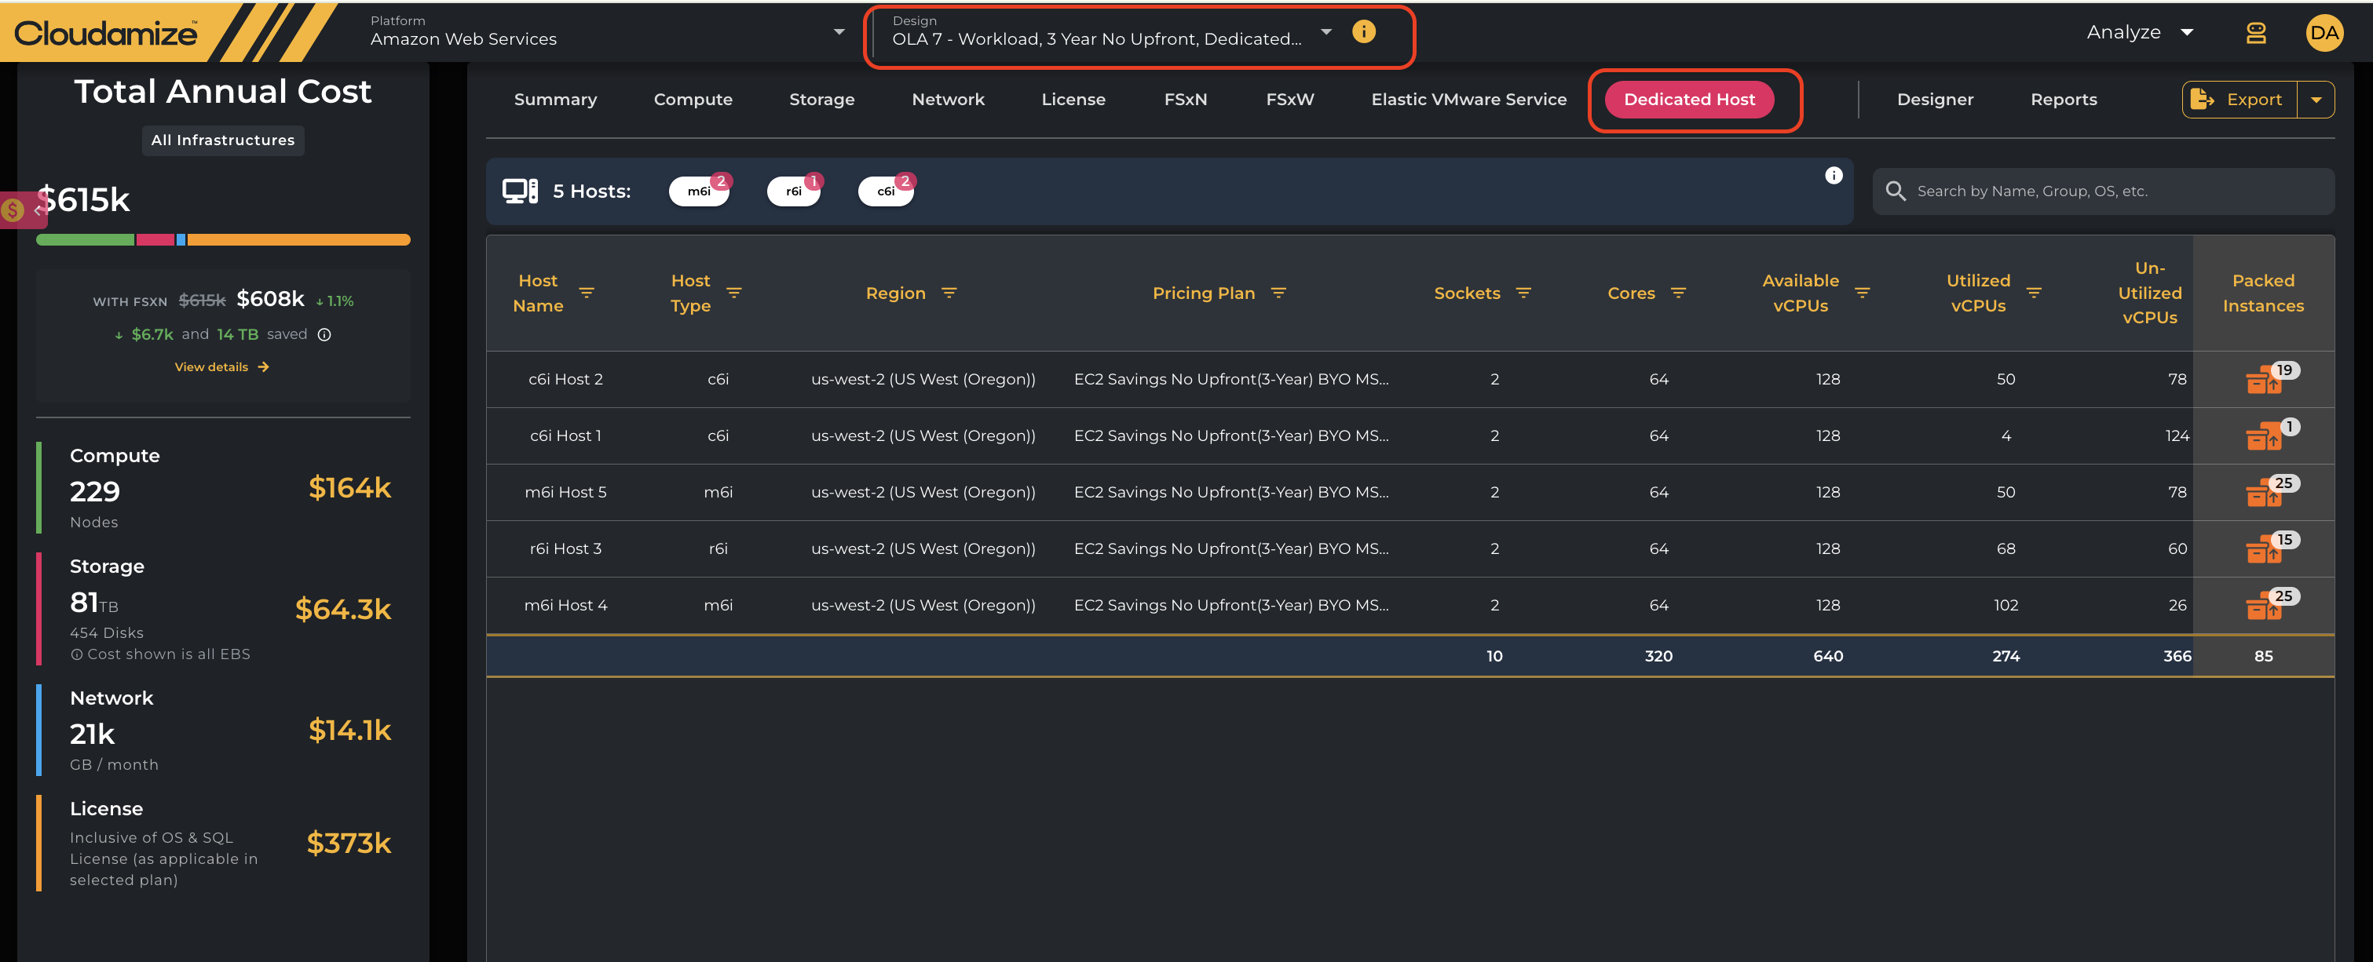Open the Export options arrow
This screenshot has width=2373, height=962.
pyautogui.click(x=2316, y=100)
